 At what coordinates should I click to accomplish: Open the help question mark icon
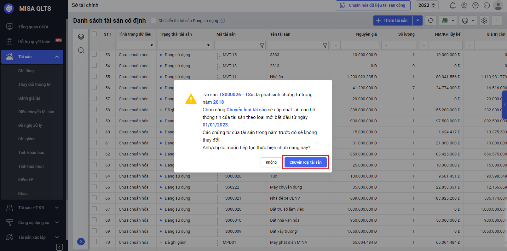tap(475, 5)
